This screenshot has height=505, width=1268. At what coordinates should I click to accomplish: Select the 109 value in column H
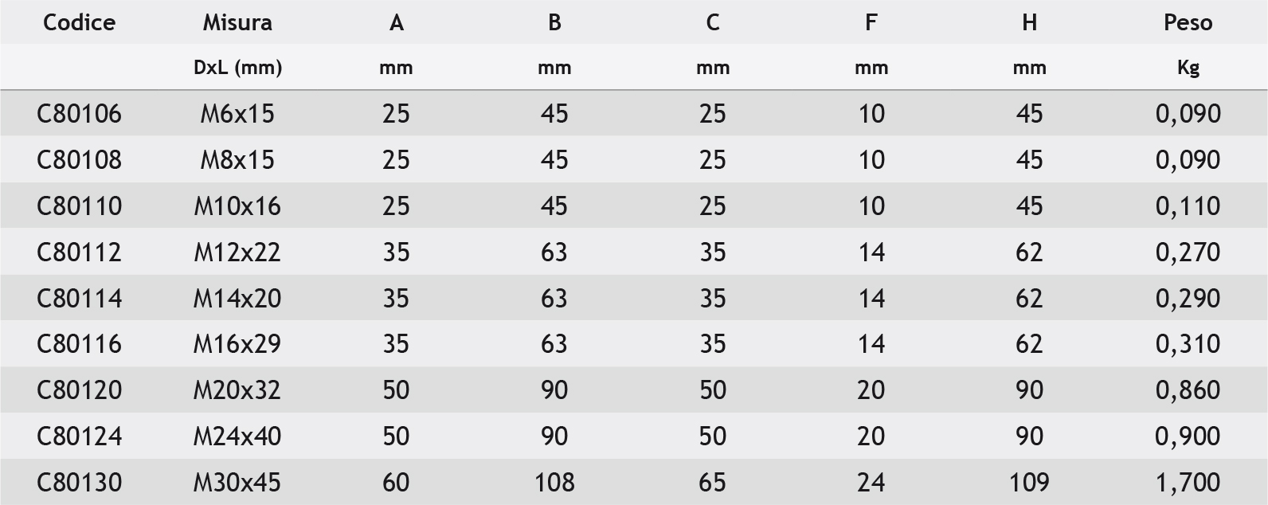coord(1029,483)
